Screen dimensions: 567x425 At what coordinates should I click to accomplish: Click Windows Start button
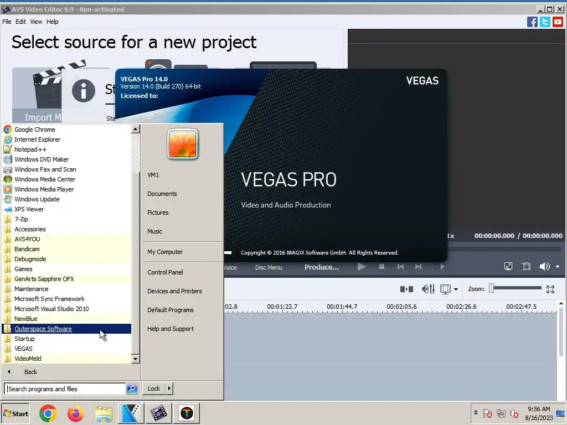click(x=15, y=413)
